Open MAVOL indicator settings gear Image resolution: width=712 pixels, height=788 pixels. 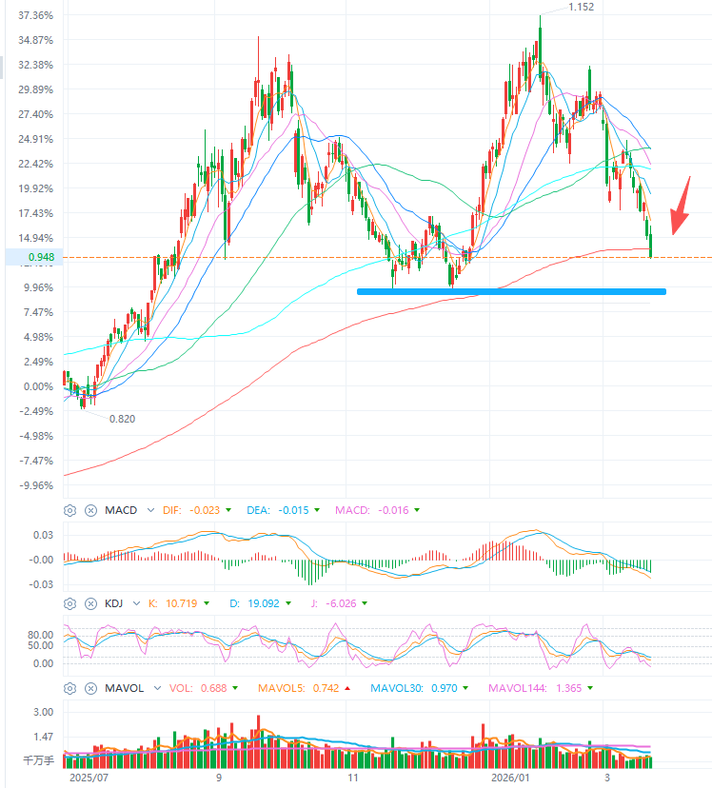click(69, 688)
